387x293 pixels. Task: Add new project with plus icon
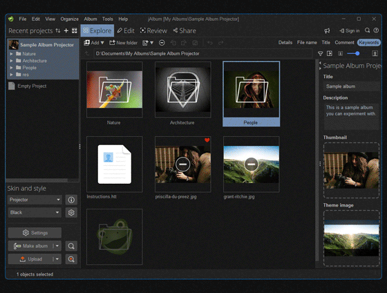tap(66, 30)
